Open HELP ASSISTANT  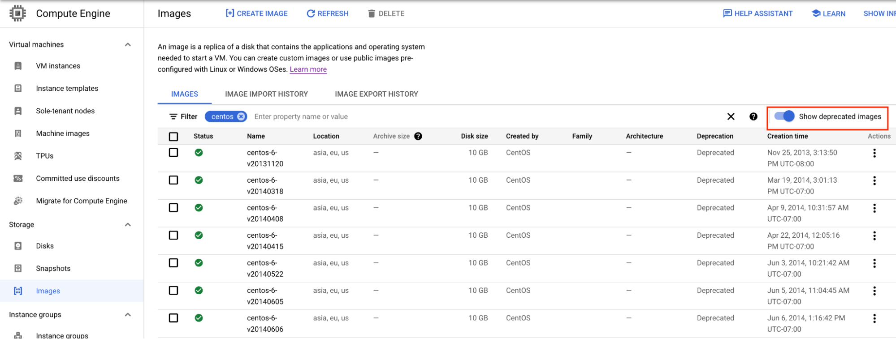point(758,13)
